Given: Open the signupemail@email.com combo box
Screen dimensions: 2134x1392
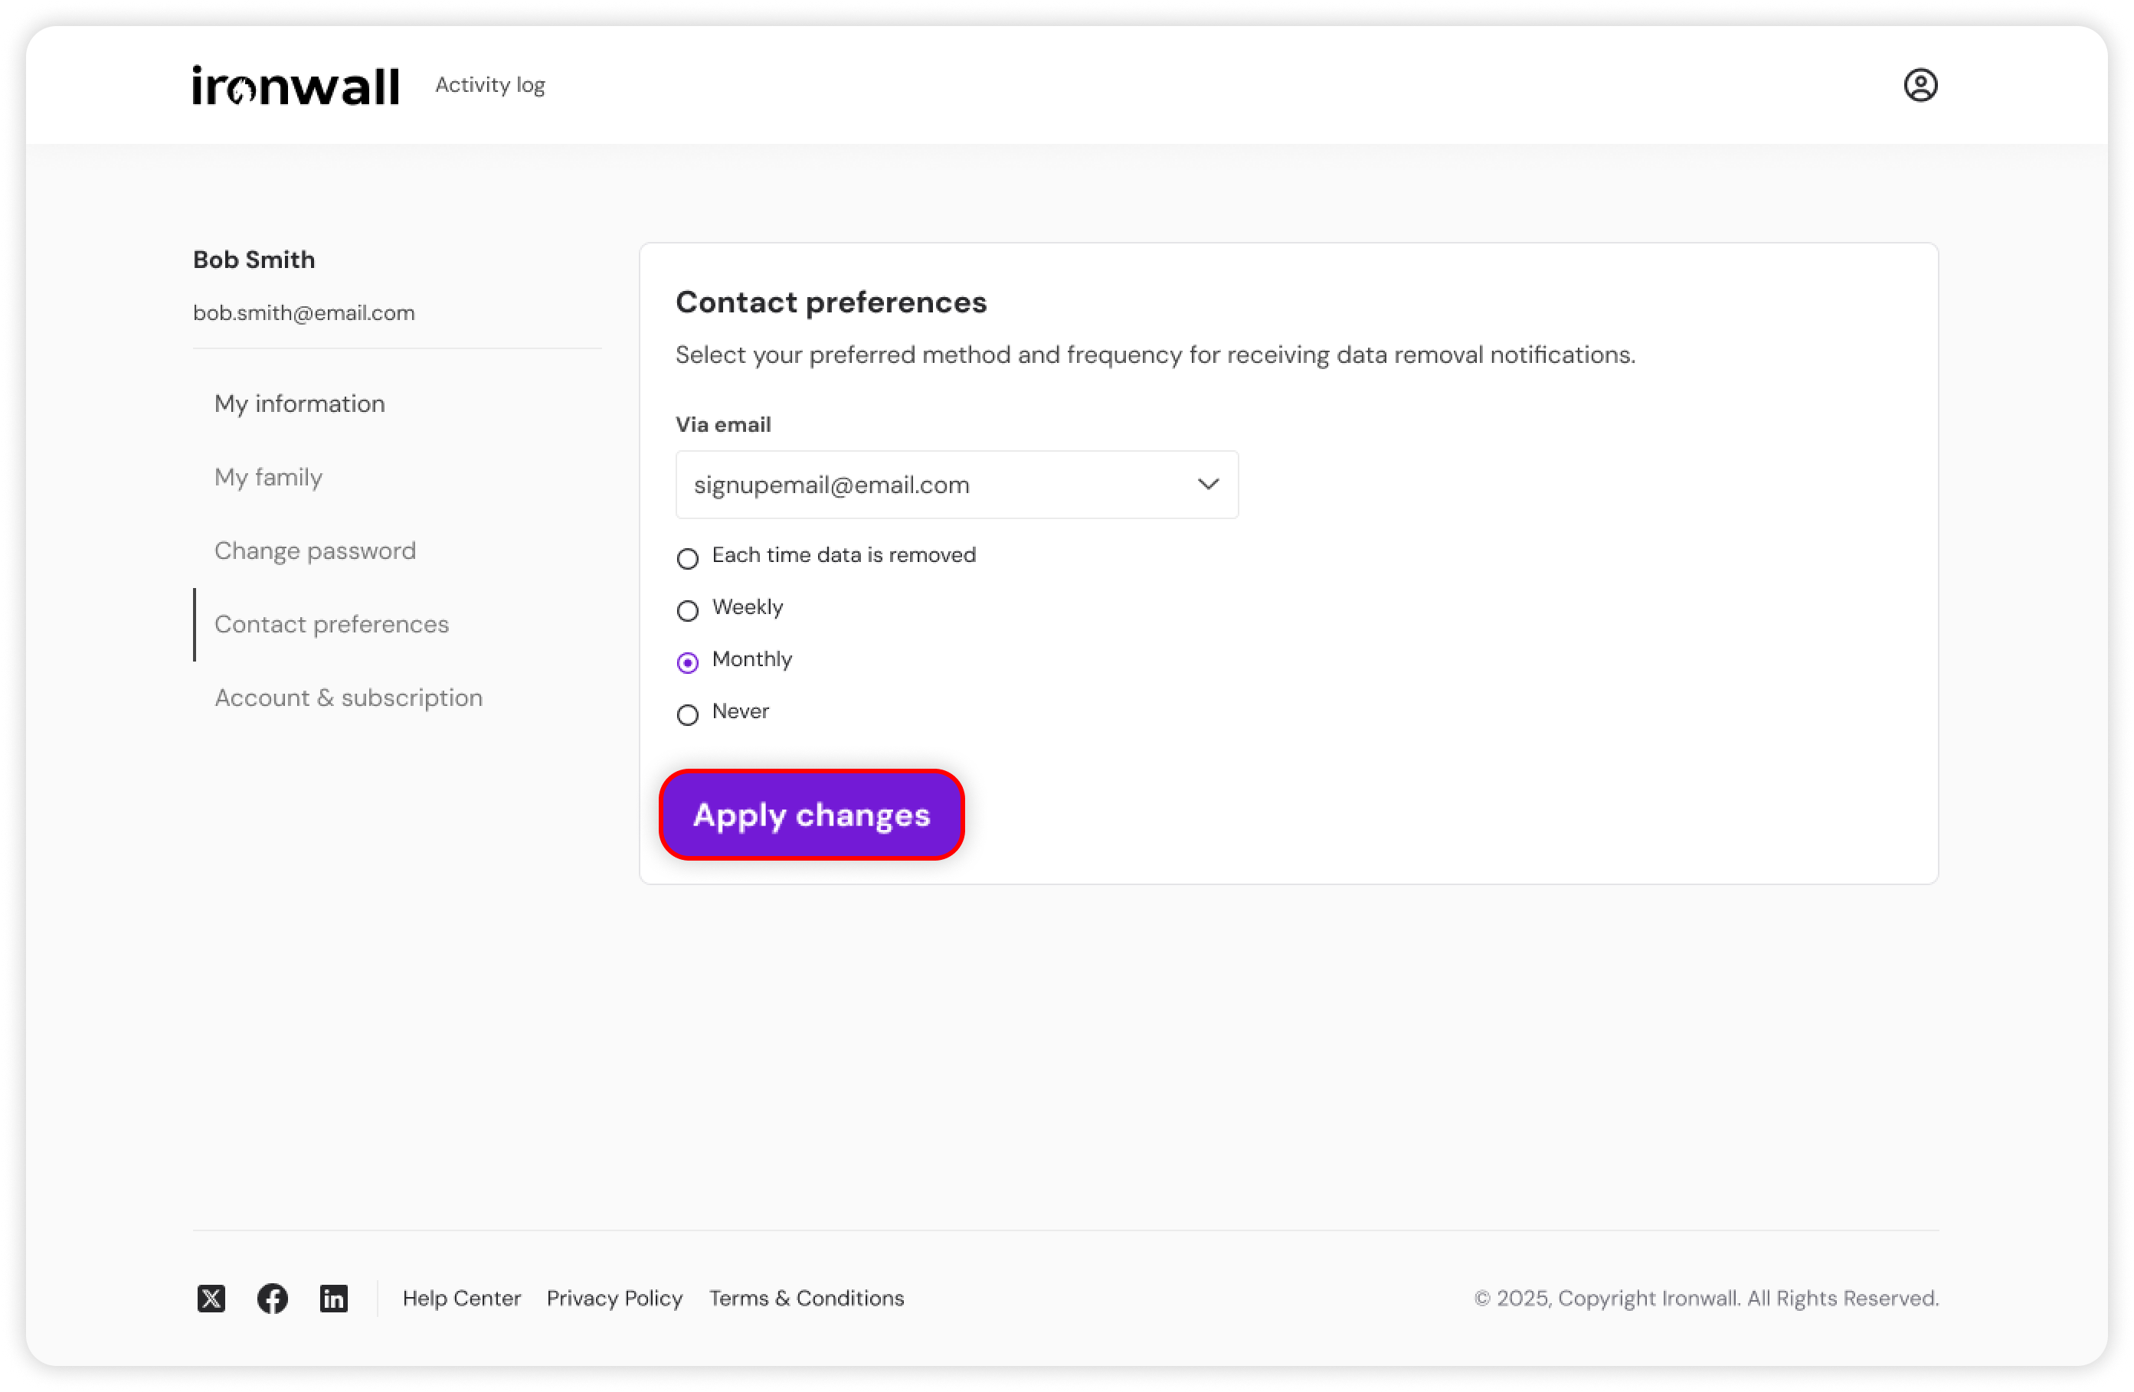Looking at the screenshot, I should click(957, 484).
